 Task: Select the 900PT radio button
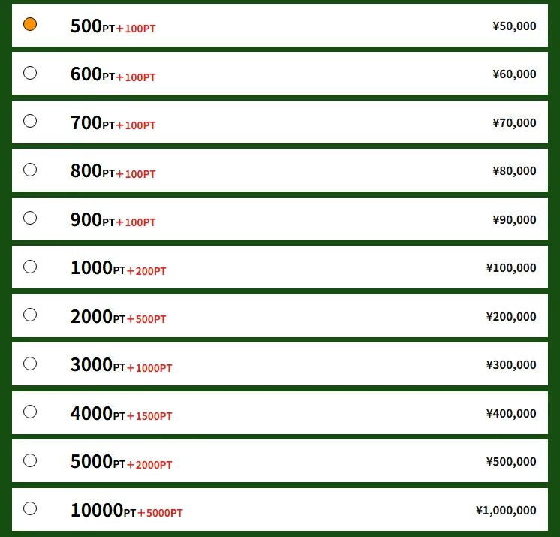point(30,218)
